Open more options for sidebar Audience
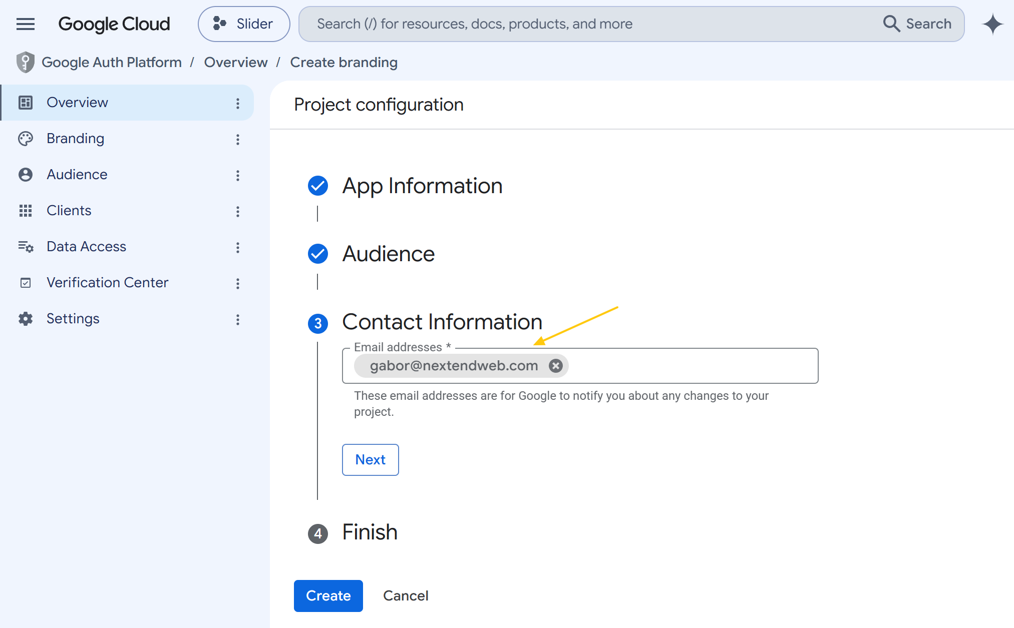This screenshot has width=1014, height=628. (238, 176)
